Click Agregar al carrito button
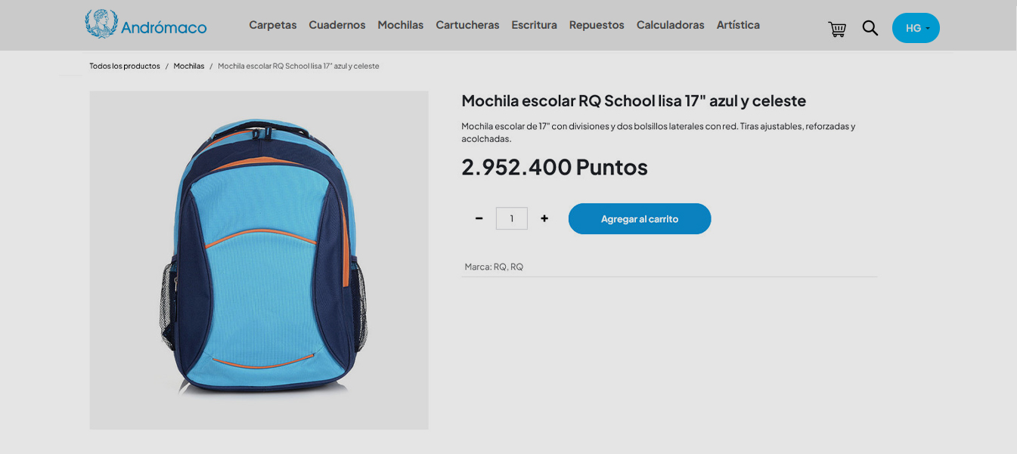This screenshot has width=1017, height=454. tap(640, 218)
